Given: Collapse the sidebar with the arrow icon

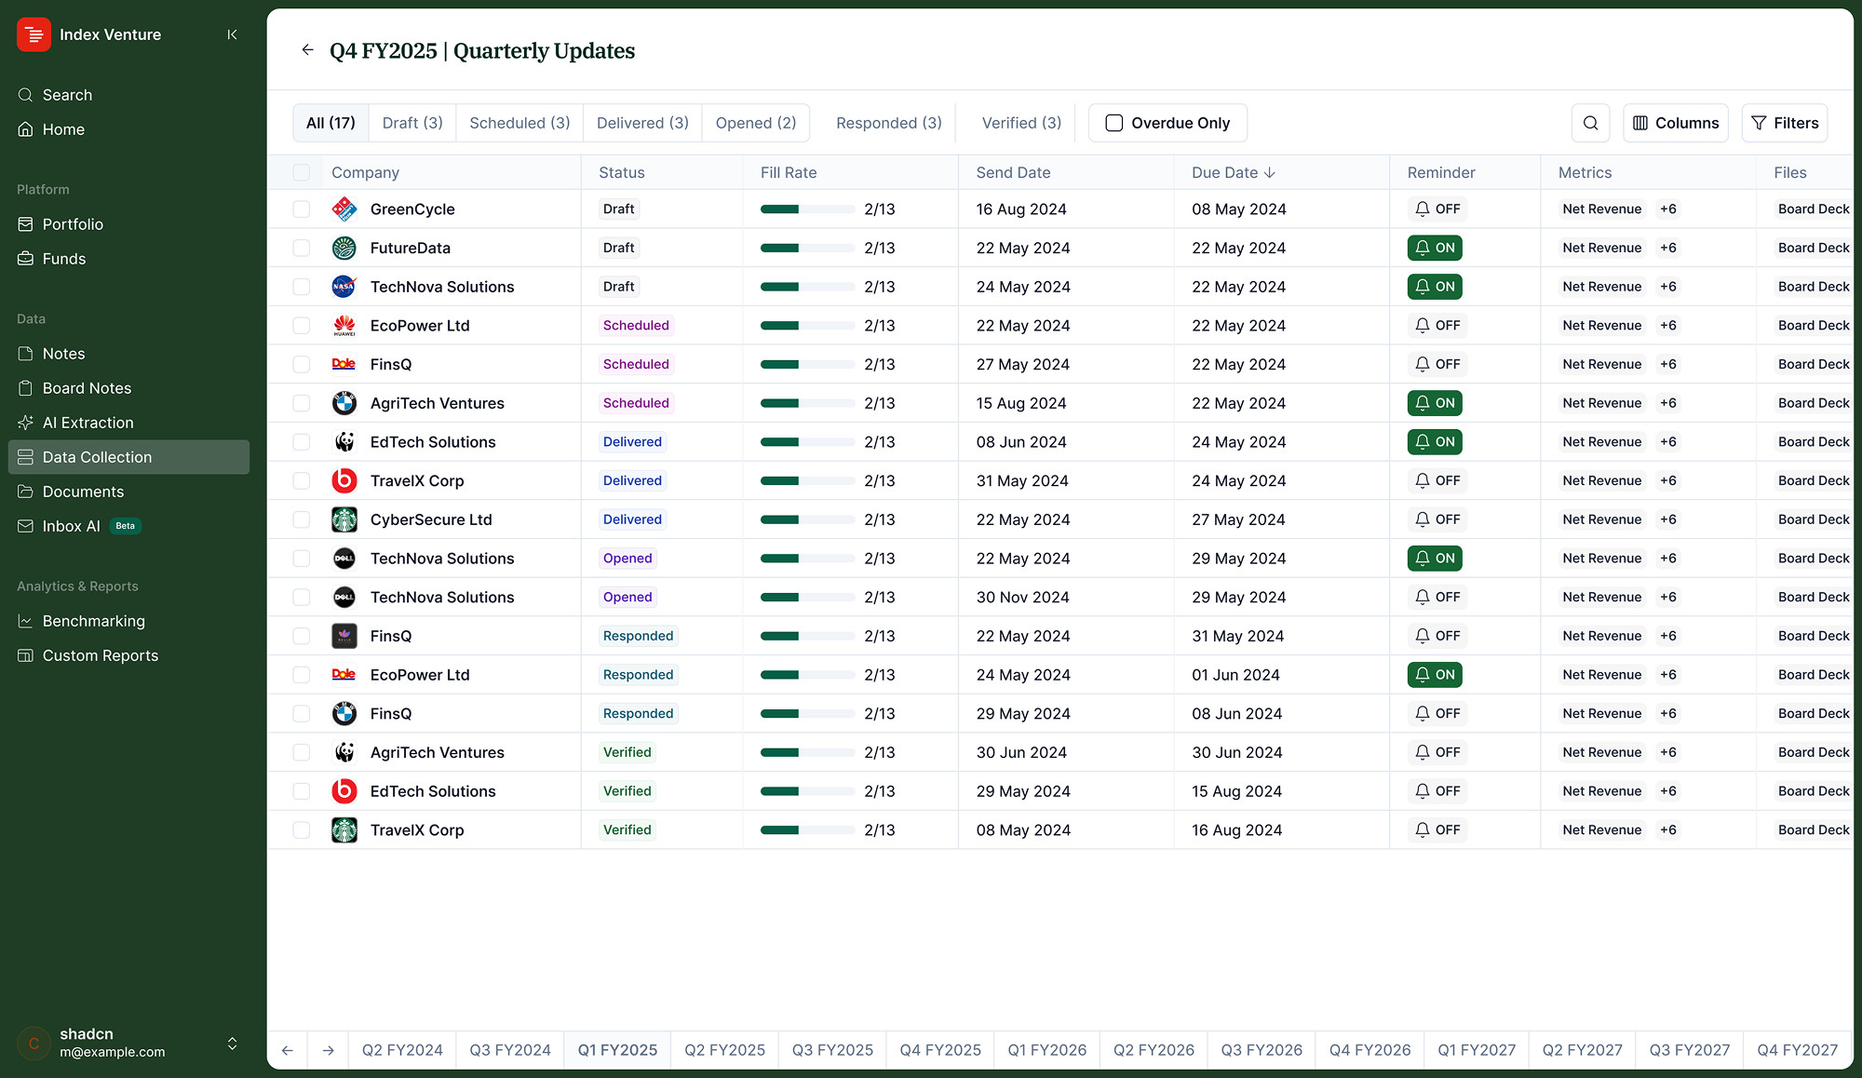Looking at the screenshot, I should [x=232, y=34].
